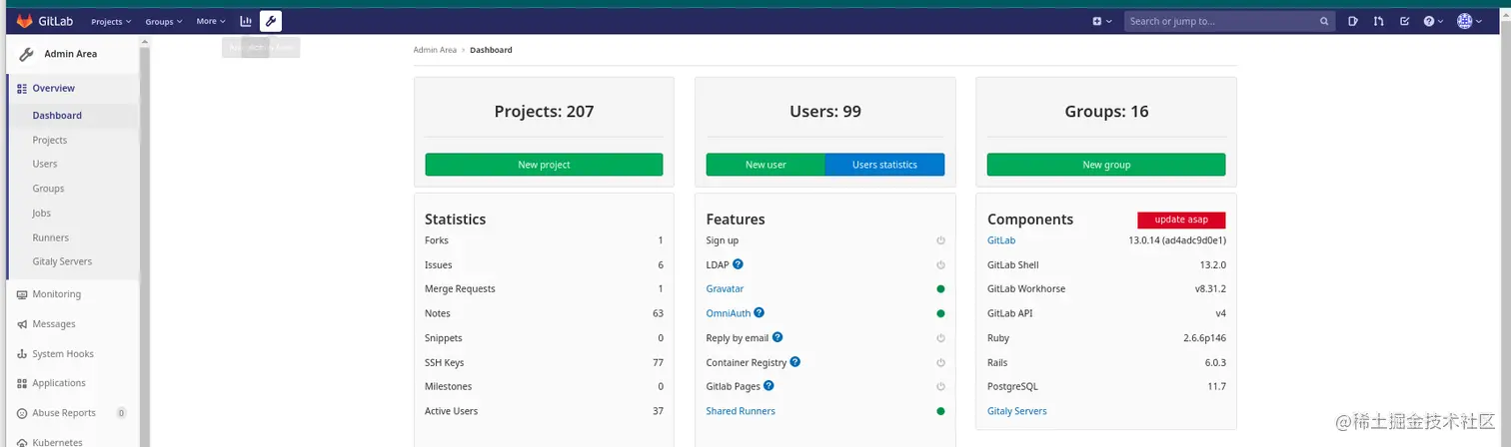The width and height of the screenshot is (1511, 447).
Task: Open Groups in the sidebar submenu
Action: click(x=48, y=189)
